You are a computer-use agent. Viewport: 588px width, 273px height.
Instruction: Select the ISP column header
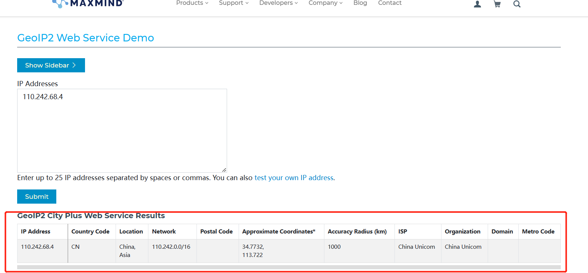418,232
